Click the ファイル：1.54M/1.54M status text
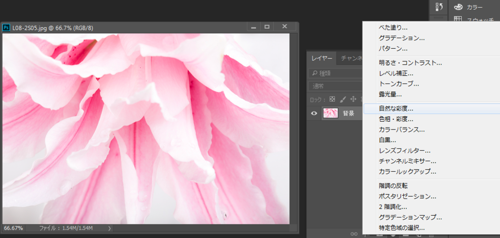The width and height of the screenshot is (500, 238). coord(66,228)
